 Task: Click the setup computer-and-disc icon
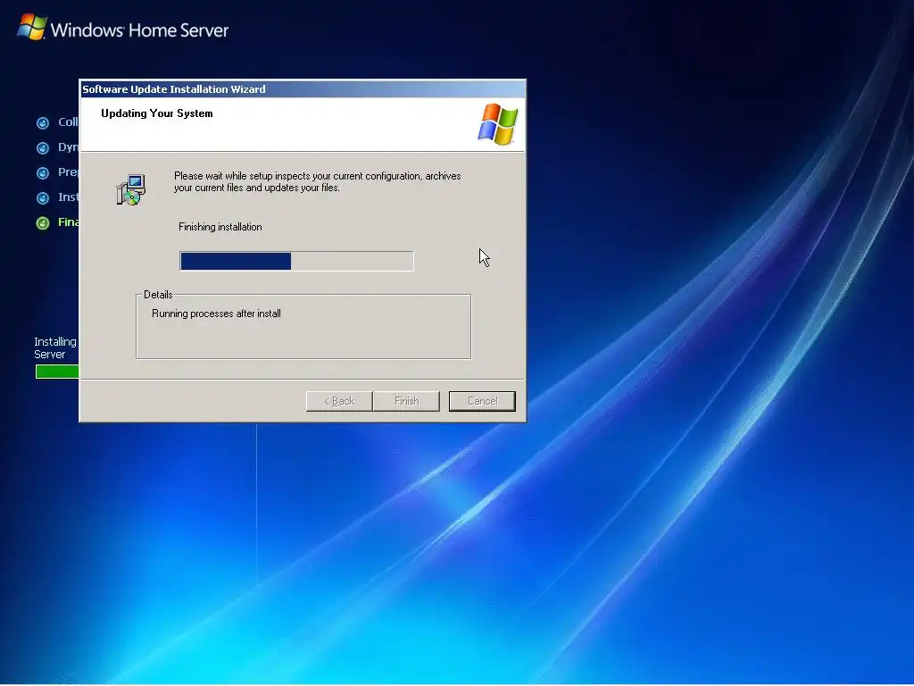131,189
